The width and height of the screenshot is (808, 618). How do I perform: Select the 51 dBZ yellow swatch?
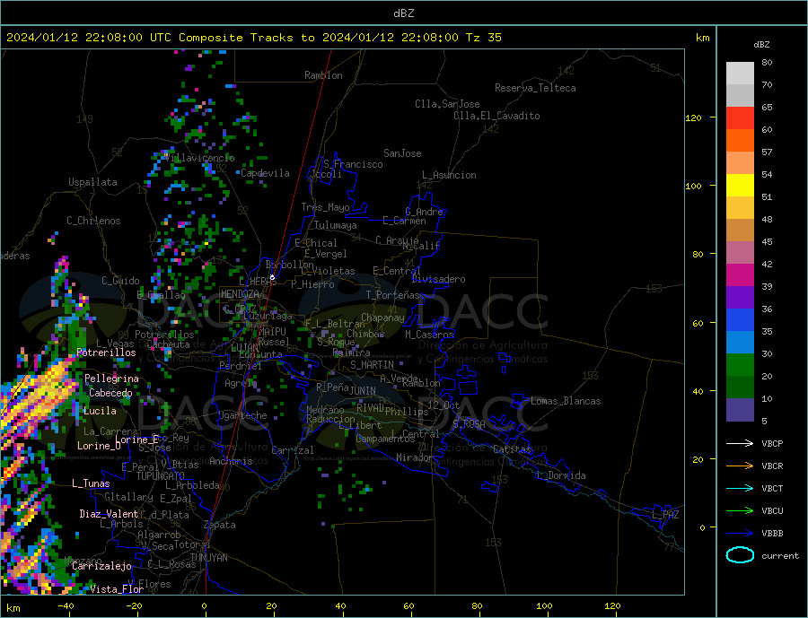[740, 186]
